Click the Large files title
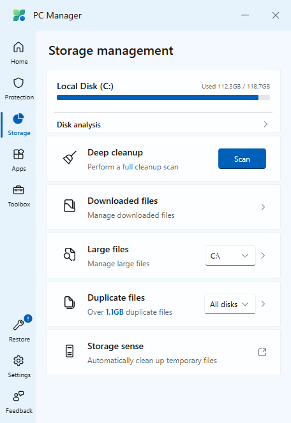The image size is (291, 423). (x=108, y=250)
